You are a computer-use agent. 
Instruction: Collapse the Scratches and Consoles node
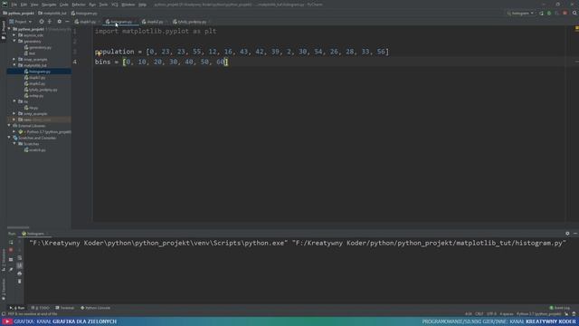click(9, 138)
